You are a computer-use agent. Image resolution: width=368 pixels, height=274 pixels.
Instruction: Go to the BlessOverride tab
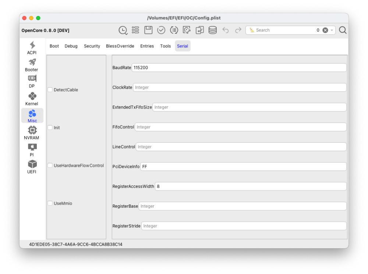point(120,46)
